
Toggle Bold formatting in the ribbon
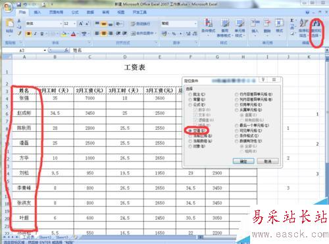point(28,33)
